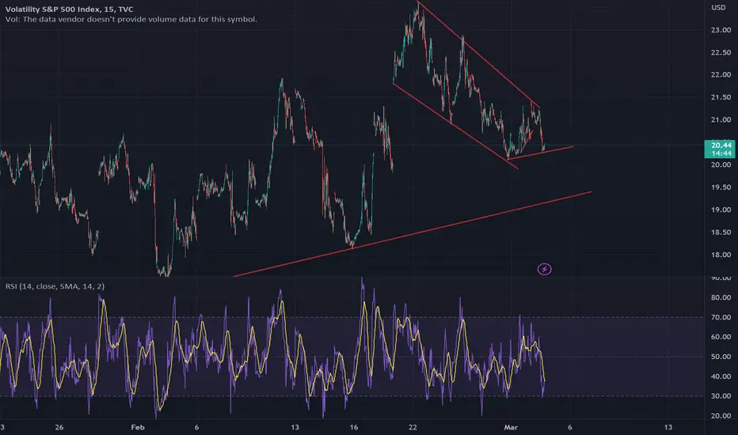Select the lower descending channel trendline
Viewport: 738px width, 435px height.
pyautogui.click(x=455, y=126)
